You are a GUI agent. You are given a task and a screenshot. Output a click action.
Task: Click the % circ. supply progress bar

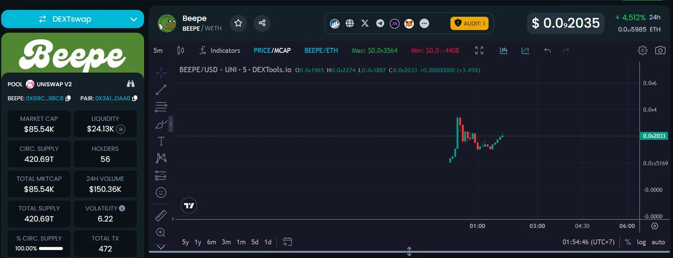pos(50,248)
